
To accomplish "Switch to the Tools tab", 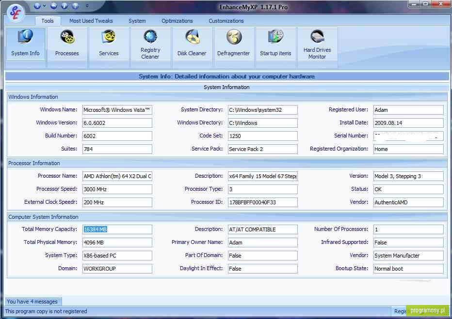I will pyautogui.click(x=48, y=21).
